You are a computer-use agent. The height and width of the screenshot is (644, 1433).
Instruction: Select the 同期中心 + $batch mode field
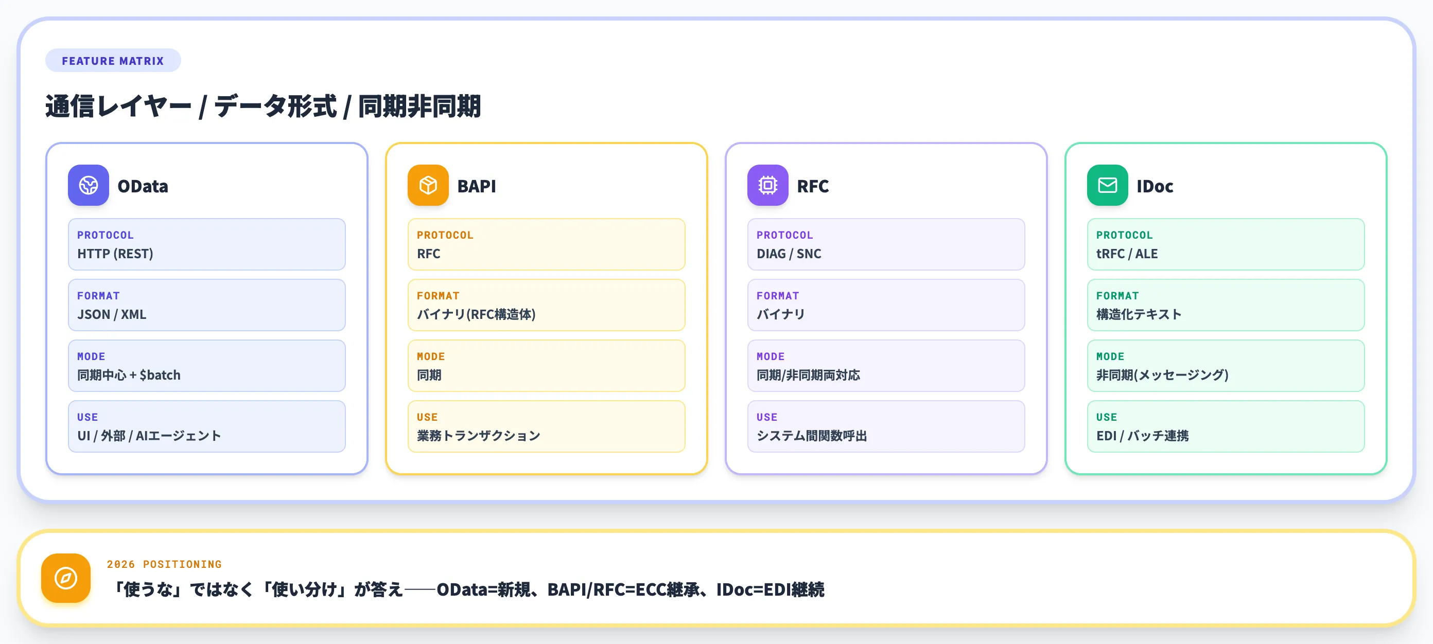coord(207,365)
